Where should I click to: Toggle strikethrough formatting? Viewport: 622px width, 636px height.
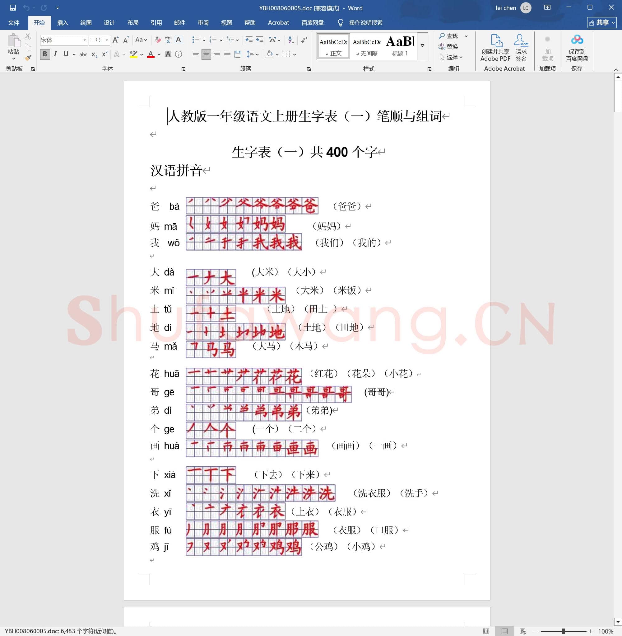[x=83, y=54]
